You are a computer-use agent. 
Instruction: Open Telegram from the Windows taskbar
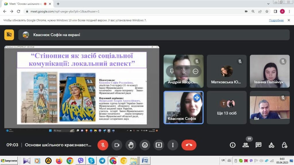(x=102, y=161)
